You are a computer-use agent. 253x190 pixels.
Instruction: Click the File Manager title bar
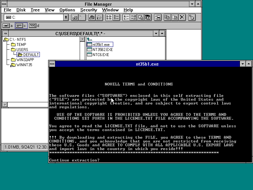click(x=98, y=4)
